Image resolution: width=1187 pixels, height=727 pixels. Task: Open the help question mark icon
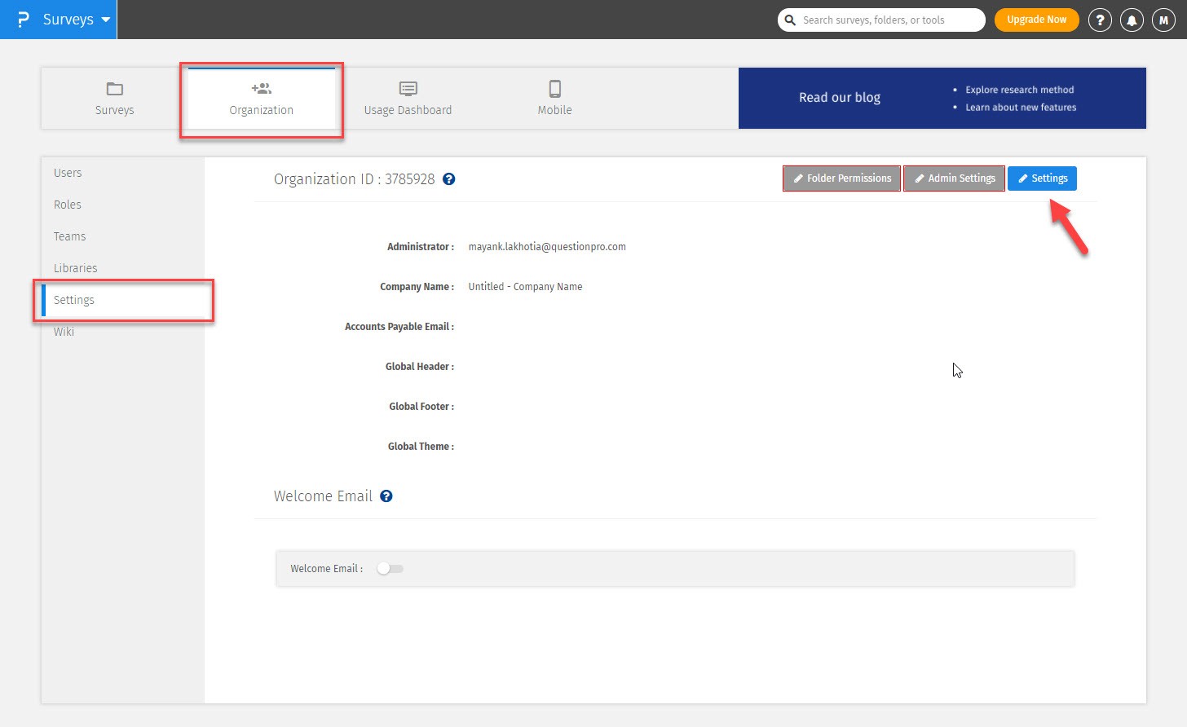[1100, 20]
